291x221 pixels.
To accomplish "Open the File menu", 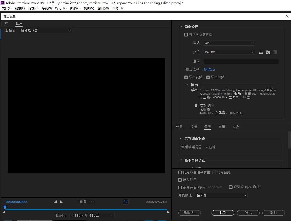I will pos(7,8).
